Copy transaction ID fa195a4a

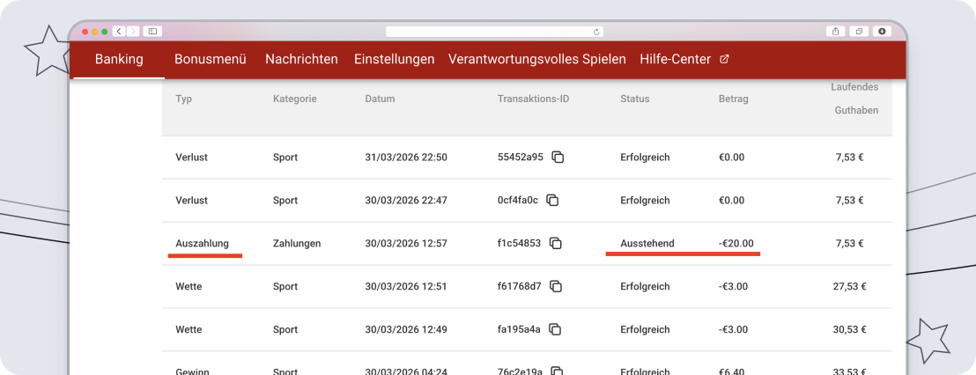[x=556, y=329]
